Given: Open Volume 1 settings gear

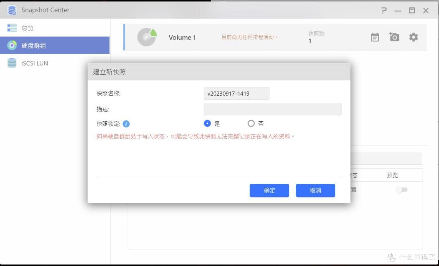Looking at the screenshot, I should [413, 37].
